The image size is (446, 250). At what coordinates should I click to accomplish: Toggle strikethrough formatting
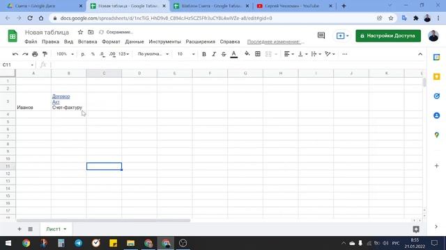coord(224,54)
